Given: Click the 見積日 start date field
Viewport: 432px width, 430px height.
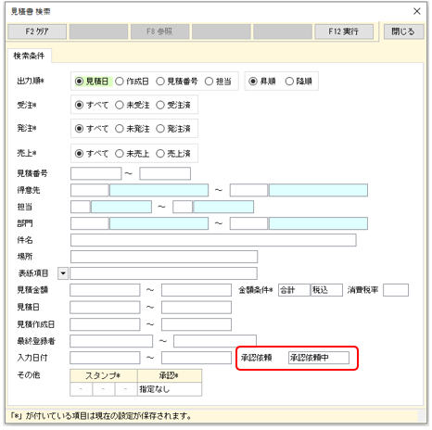Looking at the screenshot, I should pos(105,308).
